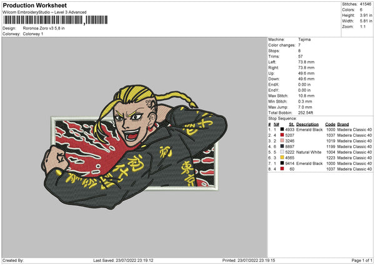Click the Colors value '6'

coord(361,10)
